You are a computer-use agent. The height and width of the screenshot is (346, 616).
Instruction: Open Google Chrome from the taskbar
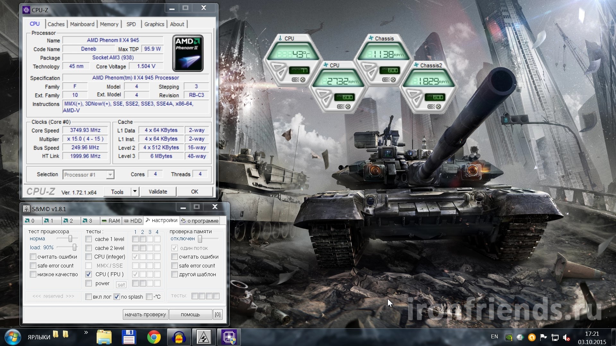[154, 337]
